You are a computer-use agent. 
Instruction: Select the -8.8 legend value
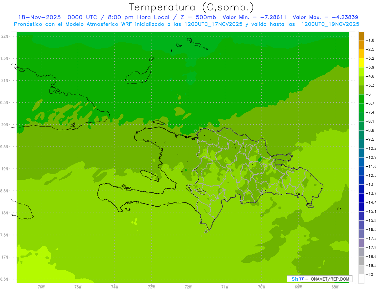click(x=370, y=130)
